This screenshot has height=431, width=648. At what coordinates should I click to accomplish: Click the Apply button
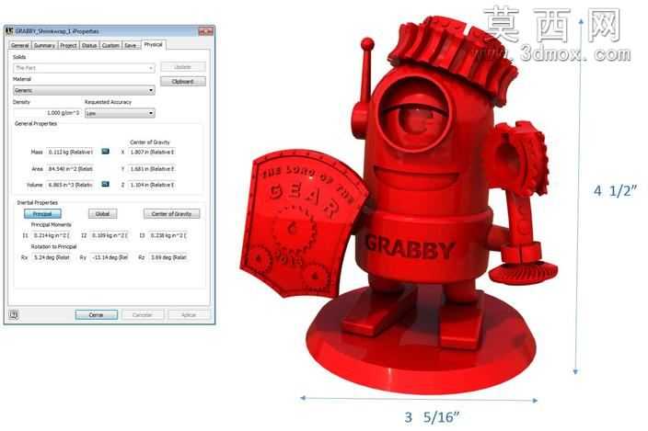[x=189, y=315]
